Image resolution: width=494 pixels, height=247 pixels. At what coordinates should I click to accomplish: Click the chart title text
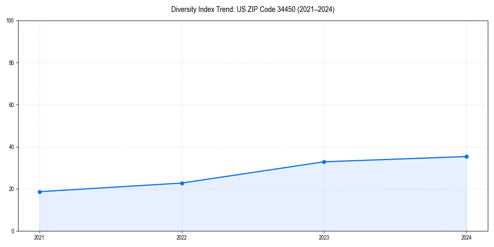[253, 9]
